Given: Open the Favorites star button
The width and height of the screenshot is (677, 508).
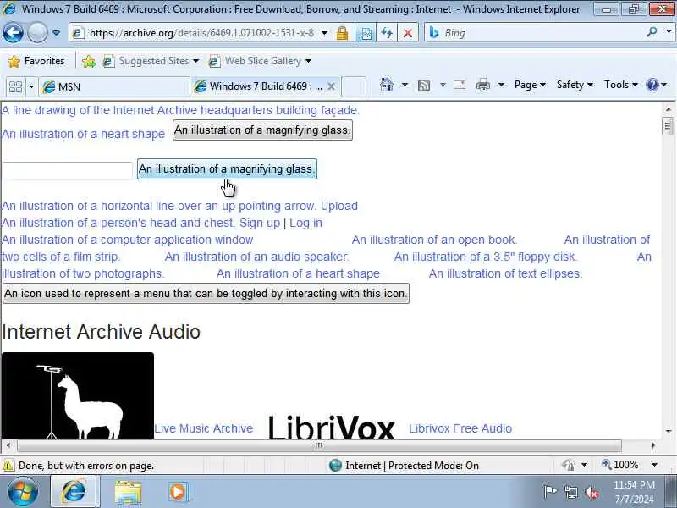Looking at the screenshot, I should 36,61.
